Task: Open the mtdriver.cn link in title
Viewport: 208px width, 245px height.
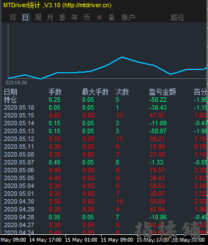Action: point(87,5)
